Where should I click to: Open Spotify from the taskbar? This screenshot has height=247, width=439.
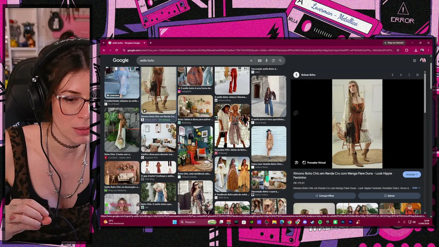tap(320, 222)
